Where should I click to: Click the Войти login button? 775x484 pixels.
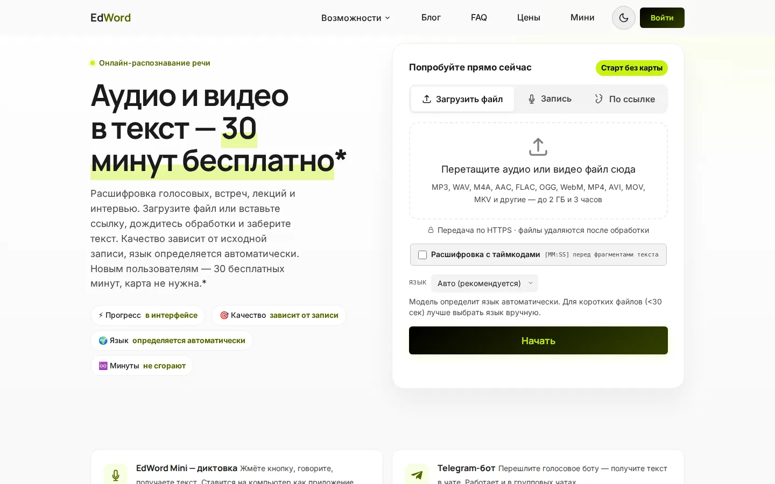662,18
